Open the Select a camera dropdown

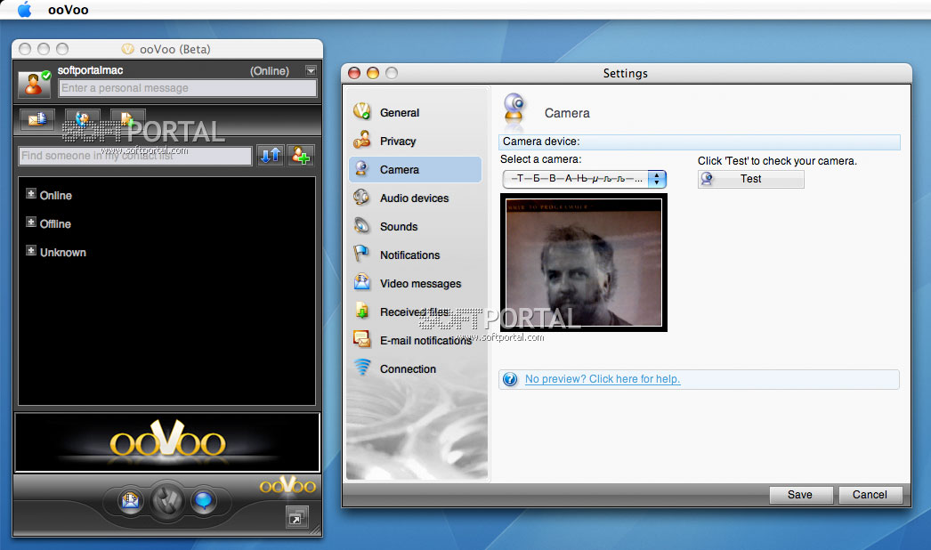(584, 179)
